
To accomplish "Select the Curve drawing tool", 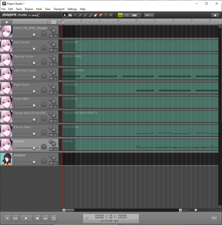I will pos(90,15).
